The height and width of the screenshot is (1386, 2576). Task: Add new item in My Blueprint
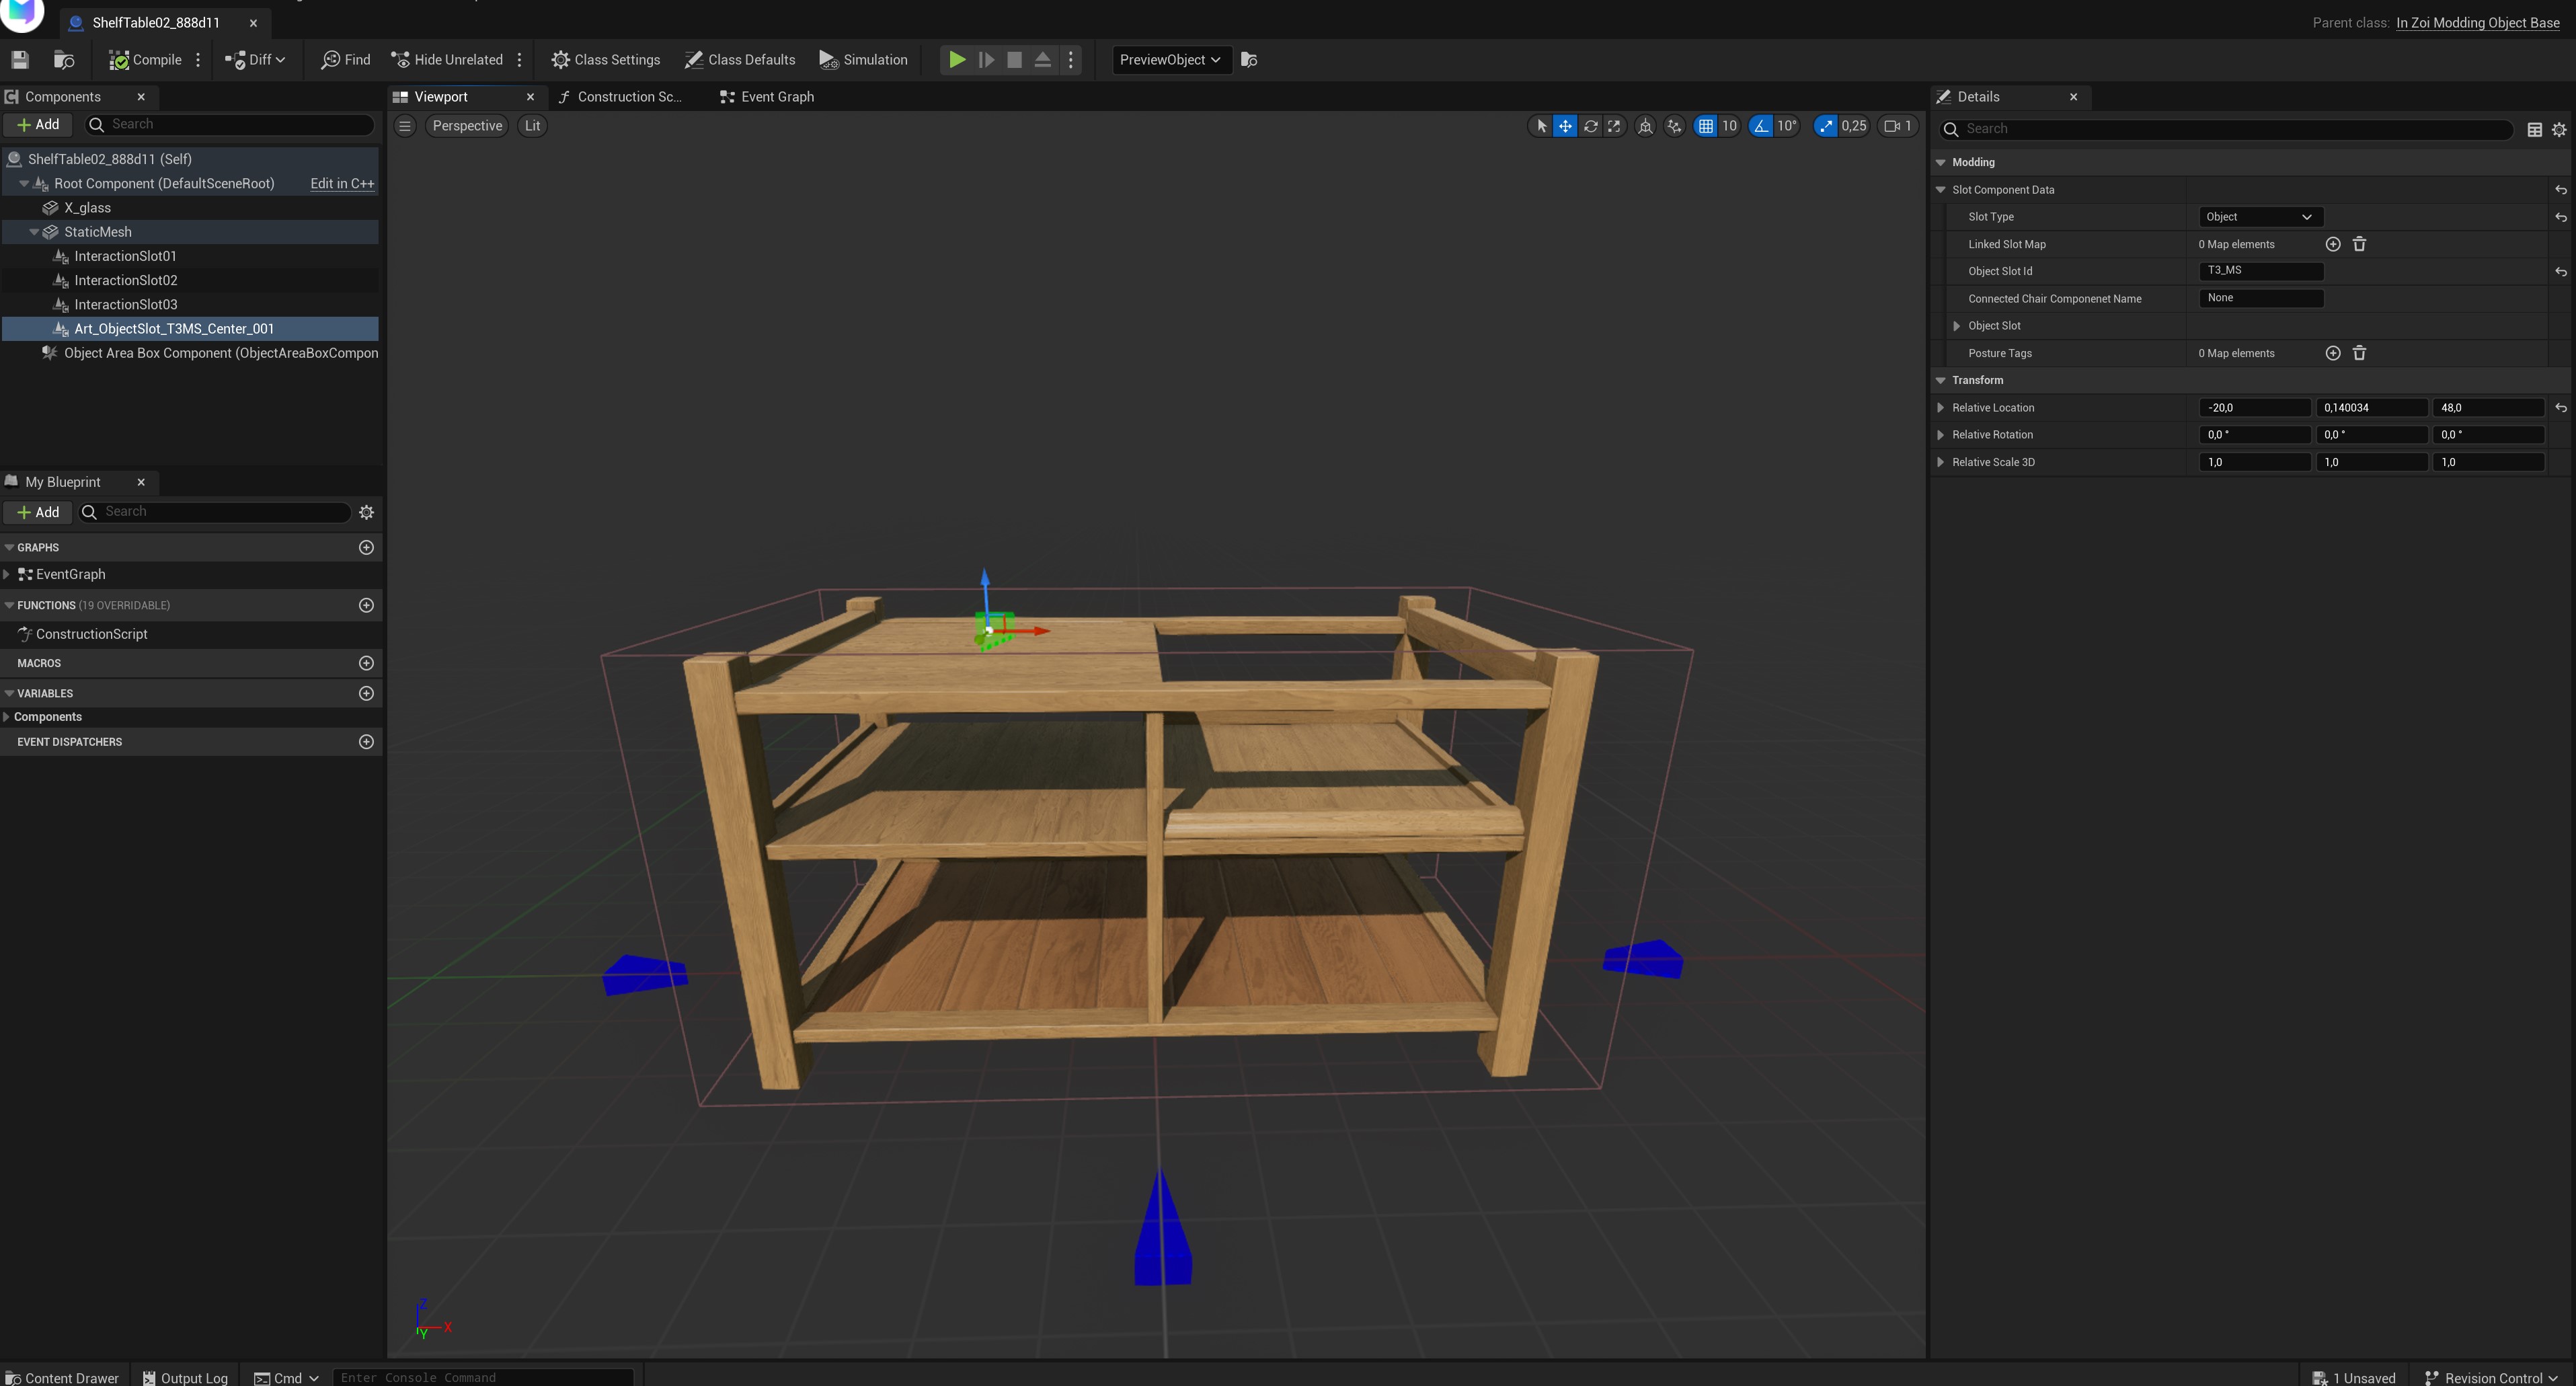(38, 512)
